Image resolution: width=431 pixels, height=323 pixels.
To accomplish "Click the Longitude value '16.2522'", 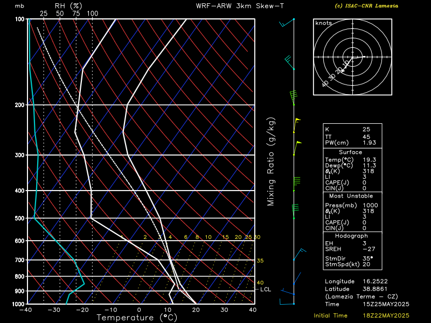I will coord(375,282).
